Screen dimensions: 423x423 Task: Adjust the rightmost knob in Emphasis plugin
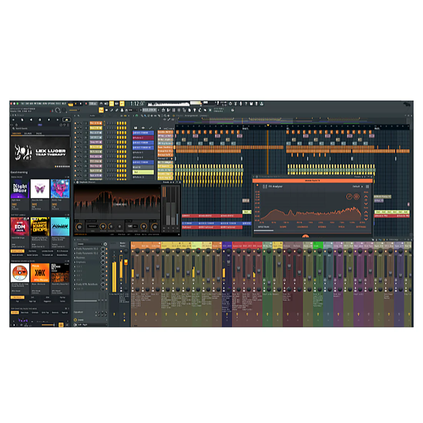(x=155, y=226)
